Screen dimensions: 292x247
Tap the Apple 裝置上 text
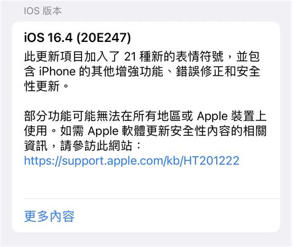point(232,116)
